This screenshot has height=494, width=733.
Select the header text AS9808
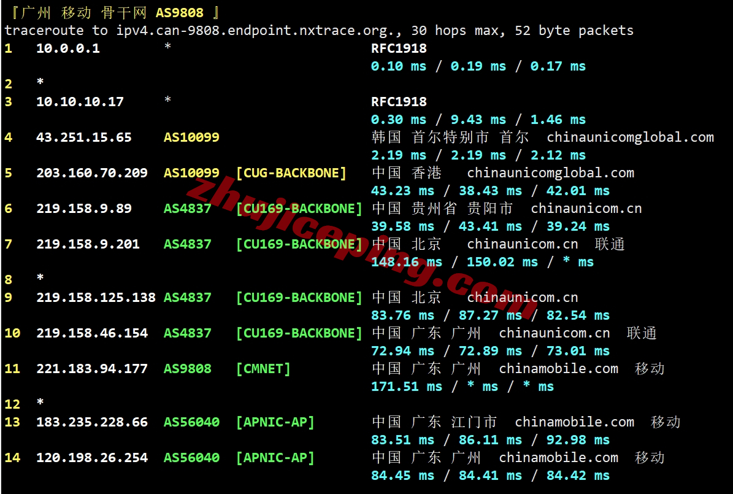click(x=180, y=13)
